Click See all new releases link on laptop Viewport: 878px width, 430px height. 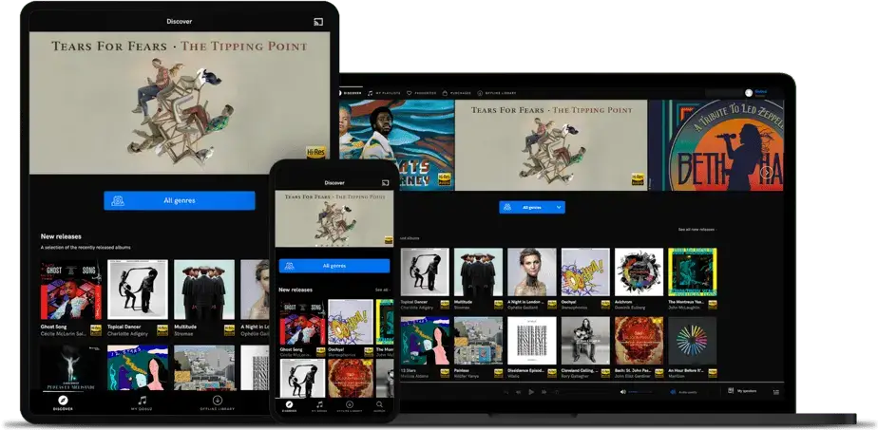pyautogui.click(x=697, y=230)
